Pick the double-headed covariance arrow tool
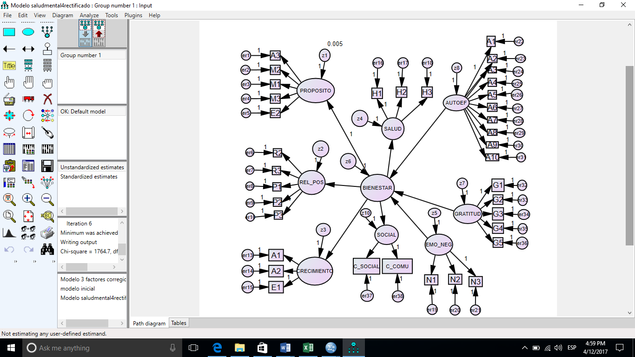Viewport: 635px width, 357px height. pyautogui.click(x=28, y=49)
